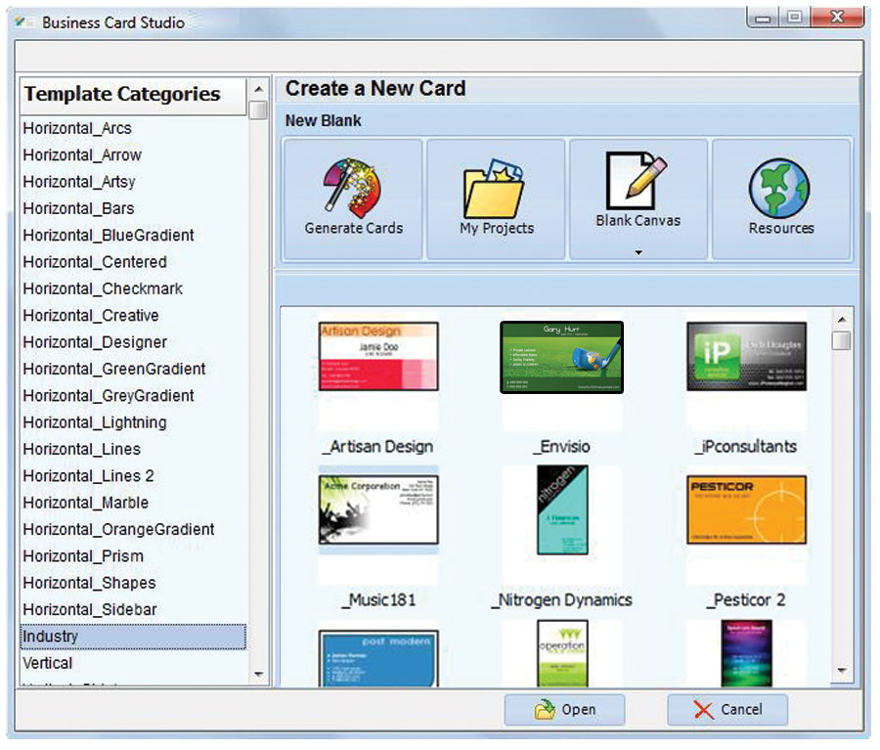Click the Cancel button
Screen dimensions: 880x750
[727, 710]
